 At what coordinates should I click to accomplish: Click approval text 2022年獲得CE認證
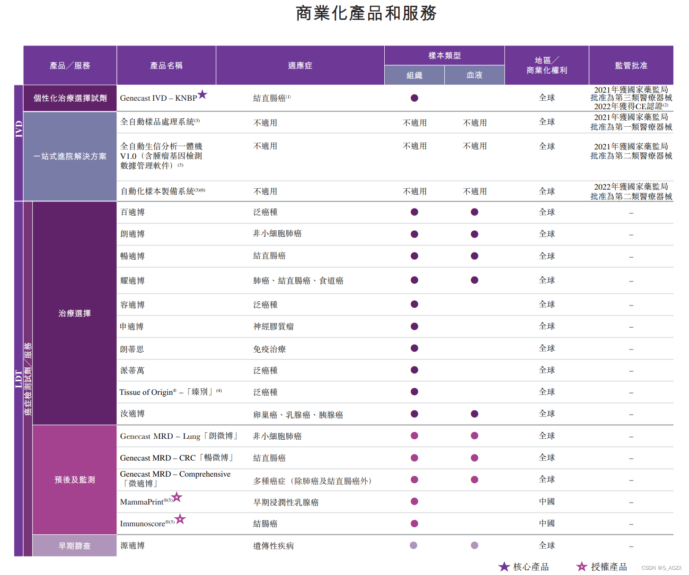tap(631, 106)
